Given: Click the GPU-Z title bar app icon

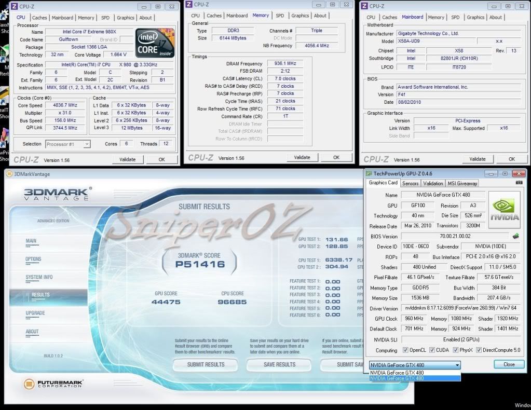Looking at the screenshot, I should (x=369, y=173).
